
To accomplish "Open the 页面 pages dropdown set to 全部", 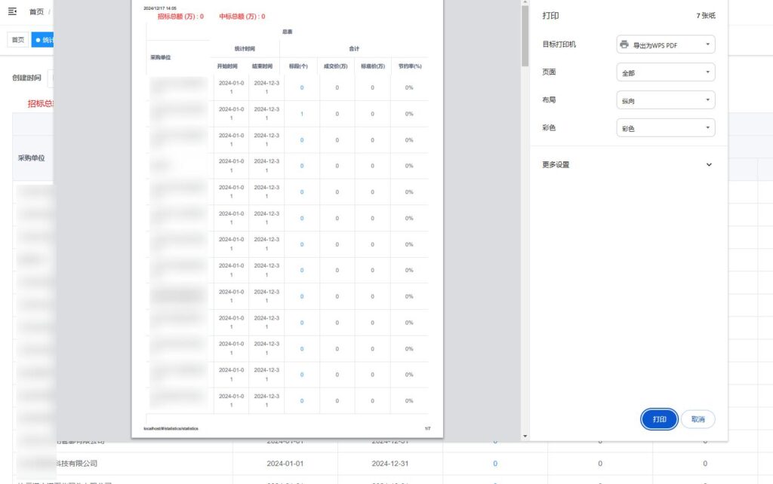I will tap(666, 72).
